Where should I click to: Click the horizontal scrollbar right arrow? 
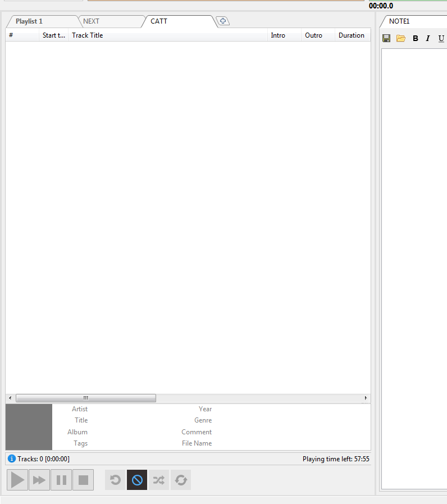tap(366, 398)
